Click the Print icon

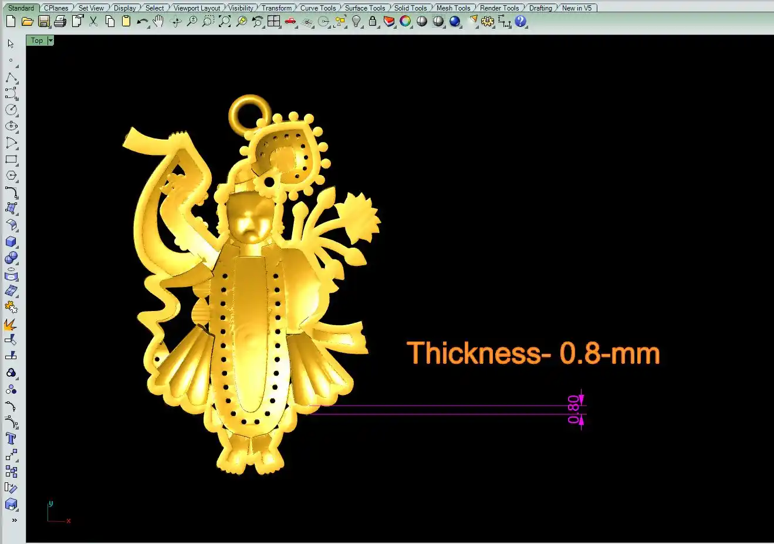point(60,22)
